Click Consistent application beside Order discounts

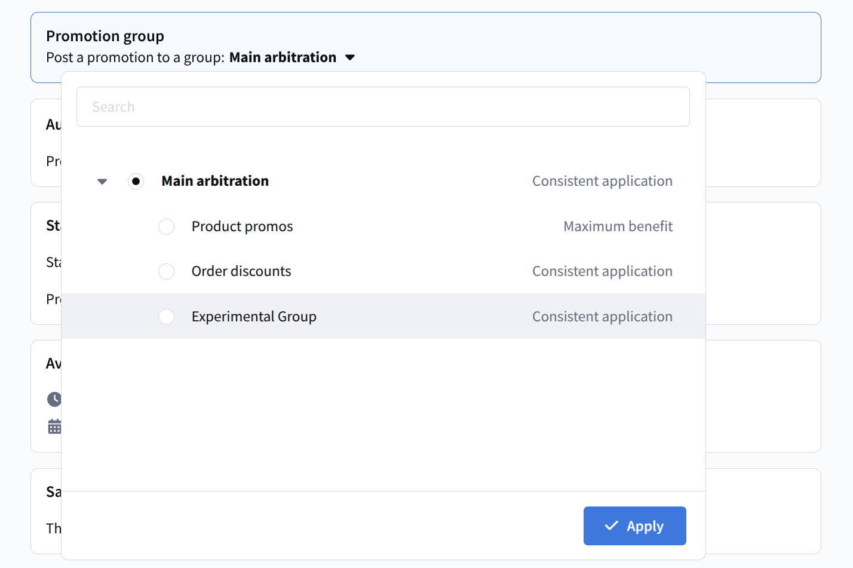point(602,271)
